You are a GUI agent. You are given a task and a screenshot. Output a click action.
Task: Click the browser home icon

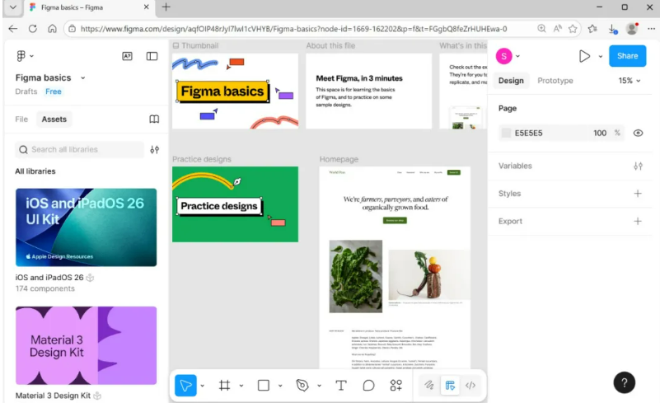click(x=52, y=29)
